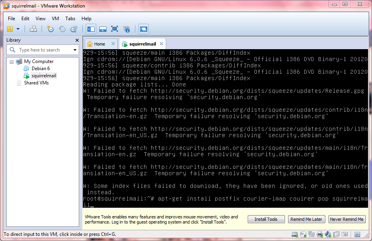This screenshot has height=241, width=372.
Task: Open the library search filter dropdown
Action: (75, 50)
